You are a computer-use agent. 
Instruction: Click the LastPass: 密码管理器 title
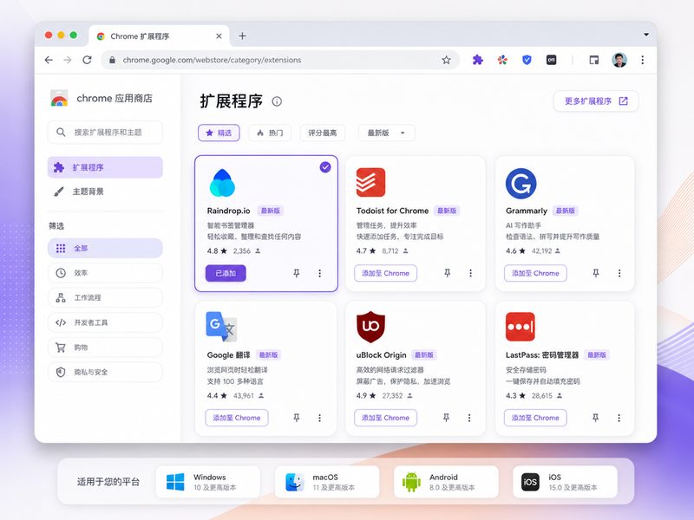pyautogui.click(x=541, y=355)
